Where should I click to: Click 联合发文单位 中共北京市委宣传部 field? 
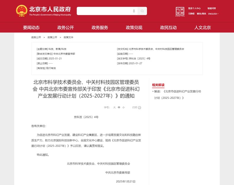56,54
